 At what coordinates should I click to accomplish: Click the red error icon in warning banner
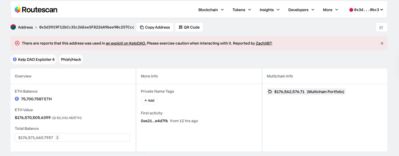[x=17, y=43]
